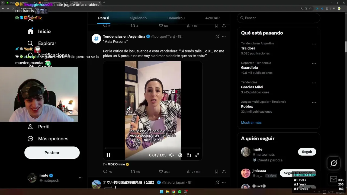This screenshot has width=347, height=195.
Task: Open the Grok floating button
Action: (334, 163)
